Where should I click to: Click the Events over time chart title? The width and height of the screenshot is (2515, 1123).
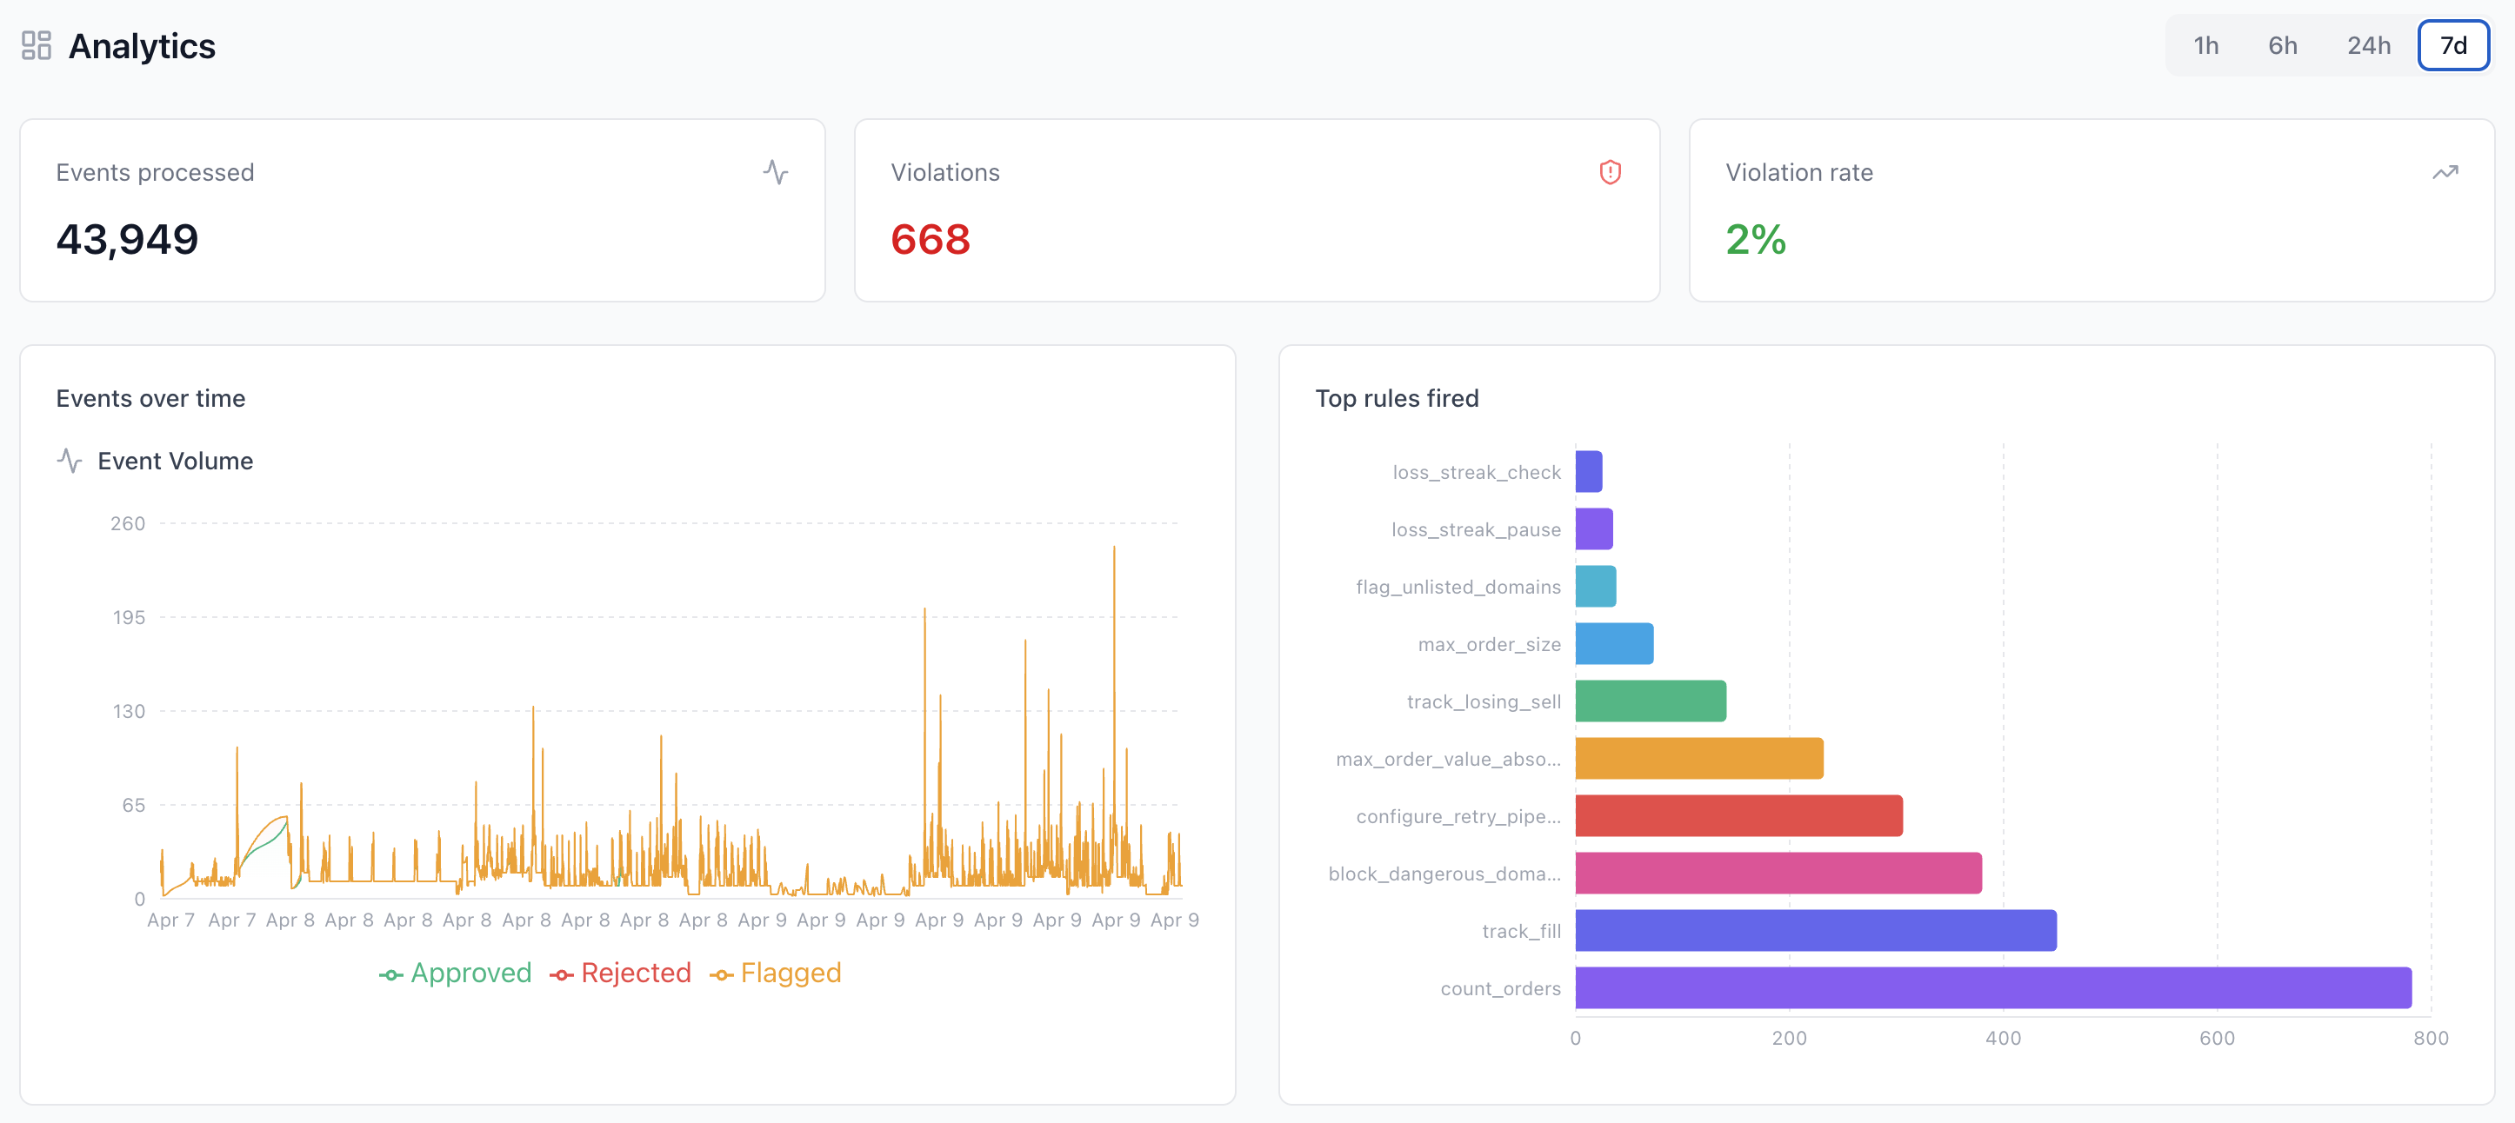point(150,398)
